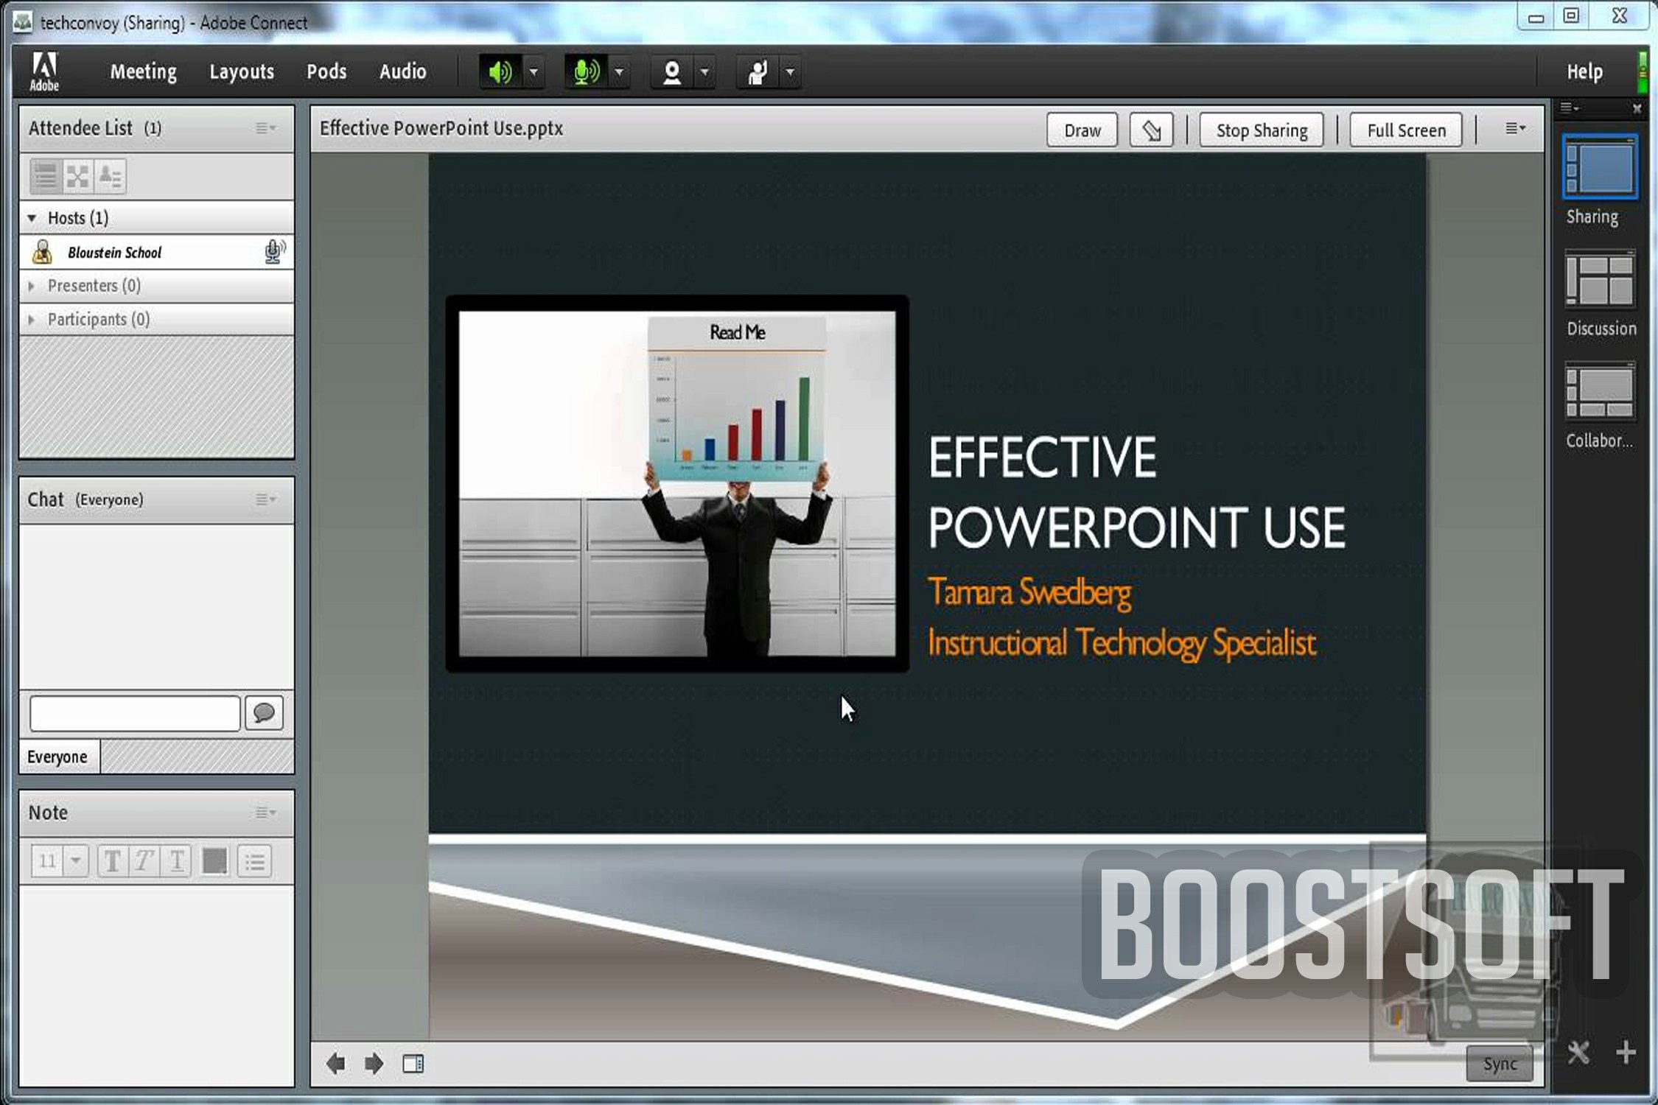Toggle the microphone icon in toolbar
The height and width of the screenshot is (1105, 1658).
click(x=586, y=72)
